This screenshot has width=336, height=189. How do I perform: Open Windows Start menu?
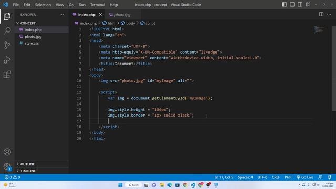120,185
